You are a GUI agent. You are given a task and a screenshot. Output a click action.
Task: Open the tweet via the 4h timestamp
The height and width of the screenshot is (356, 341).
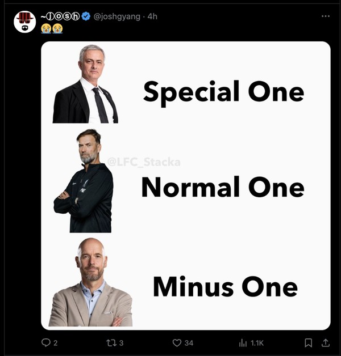pyautogui.click(x=153, y=17)
